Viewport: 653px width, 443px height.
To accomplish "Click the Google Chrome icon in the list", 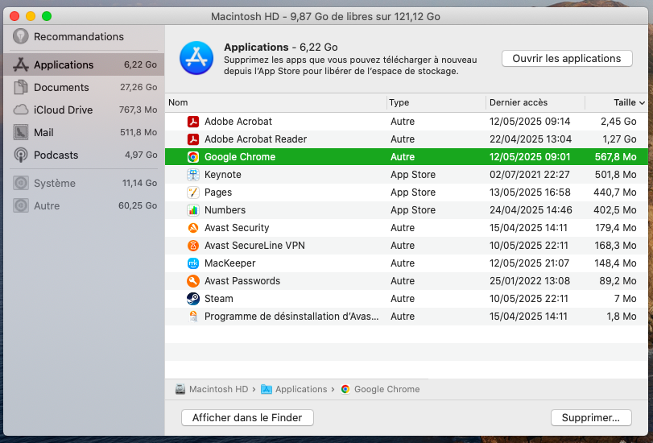I will tap(192, 157).
